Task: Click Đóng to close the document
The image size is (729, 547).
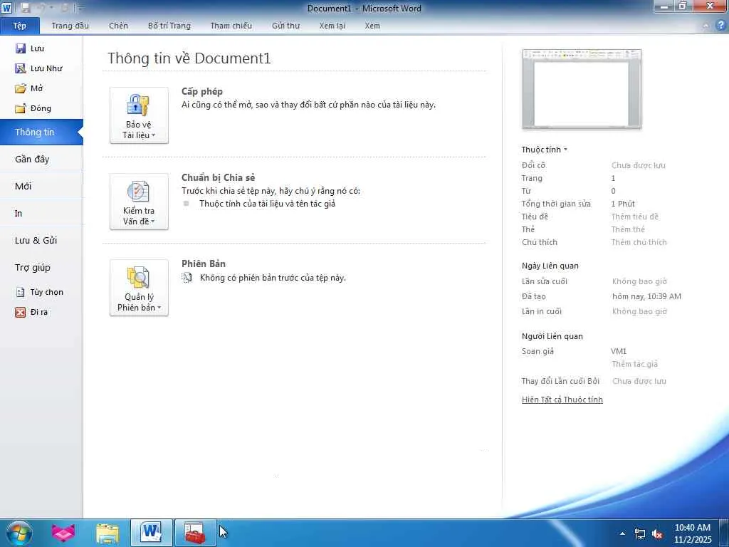Action: pos(33,108)
